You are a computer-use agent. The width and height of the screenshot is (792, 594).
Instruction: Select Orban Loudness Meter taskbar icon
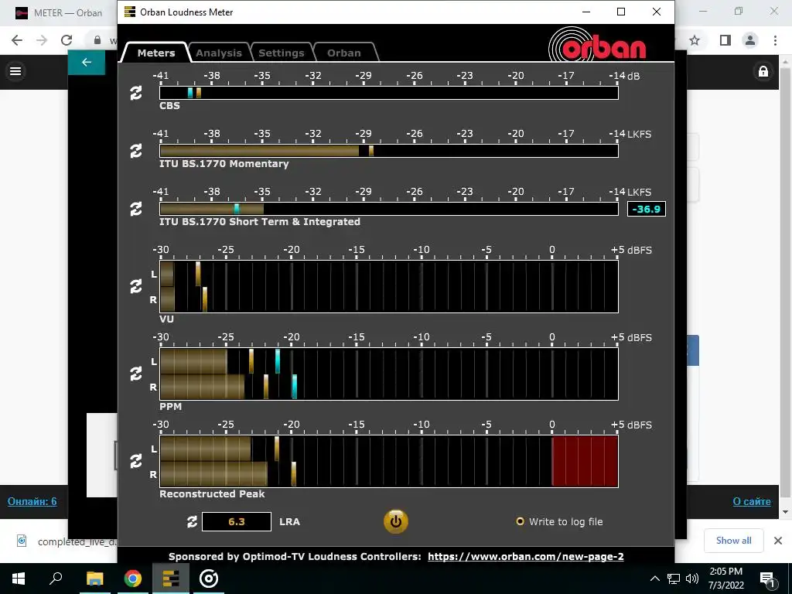pyautogui.click(x=171, y=579)
